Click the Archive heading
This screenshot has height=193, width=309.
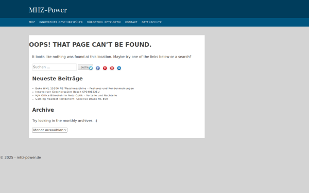tap(43, 110)
